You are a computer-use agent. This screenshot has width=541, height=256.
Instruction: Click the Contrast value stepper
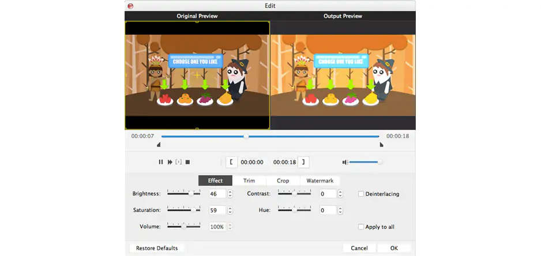click(x=340, y=194)
